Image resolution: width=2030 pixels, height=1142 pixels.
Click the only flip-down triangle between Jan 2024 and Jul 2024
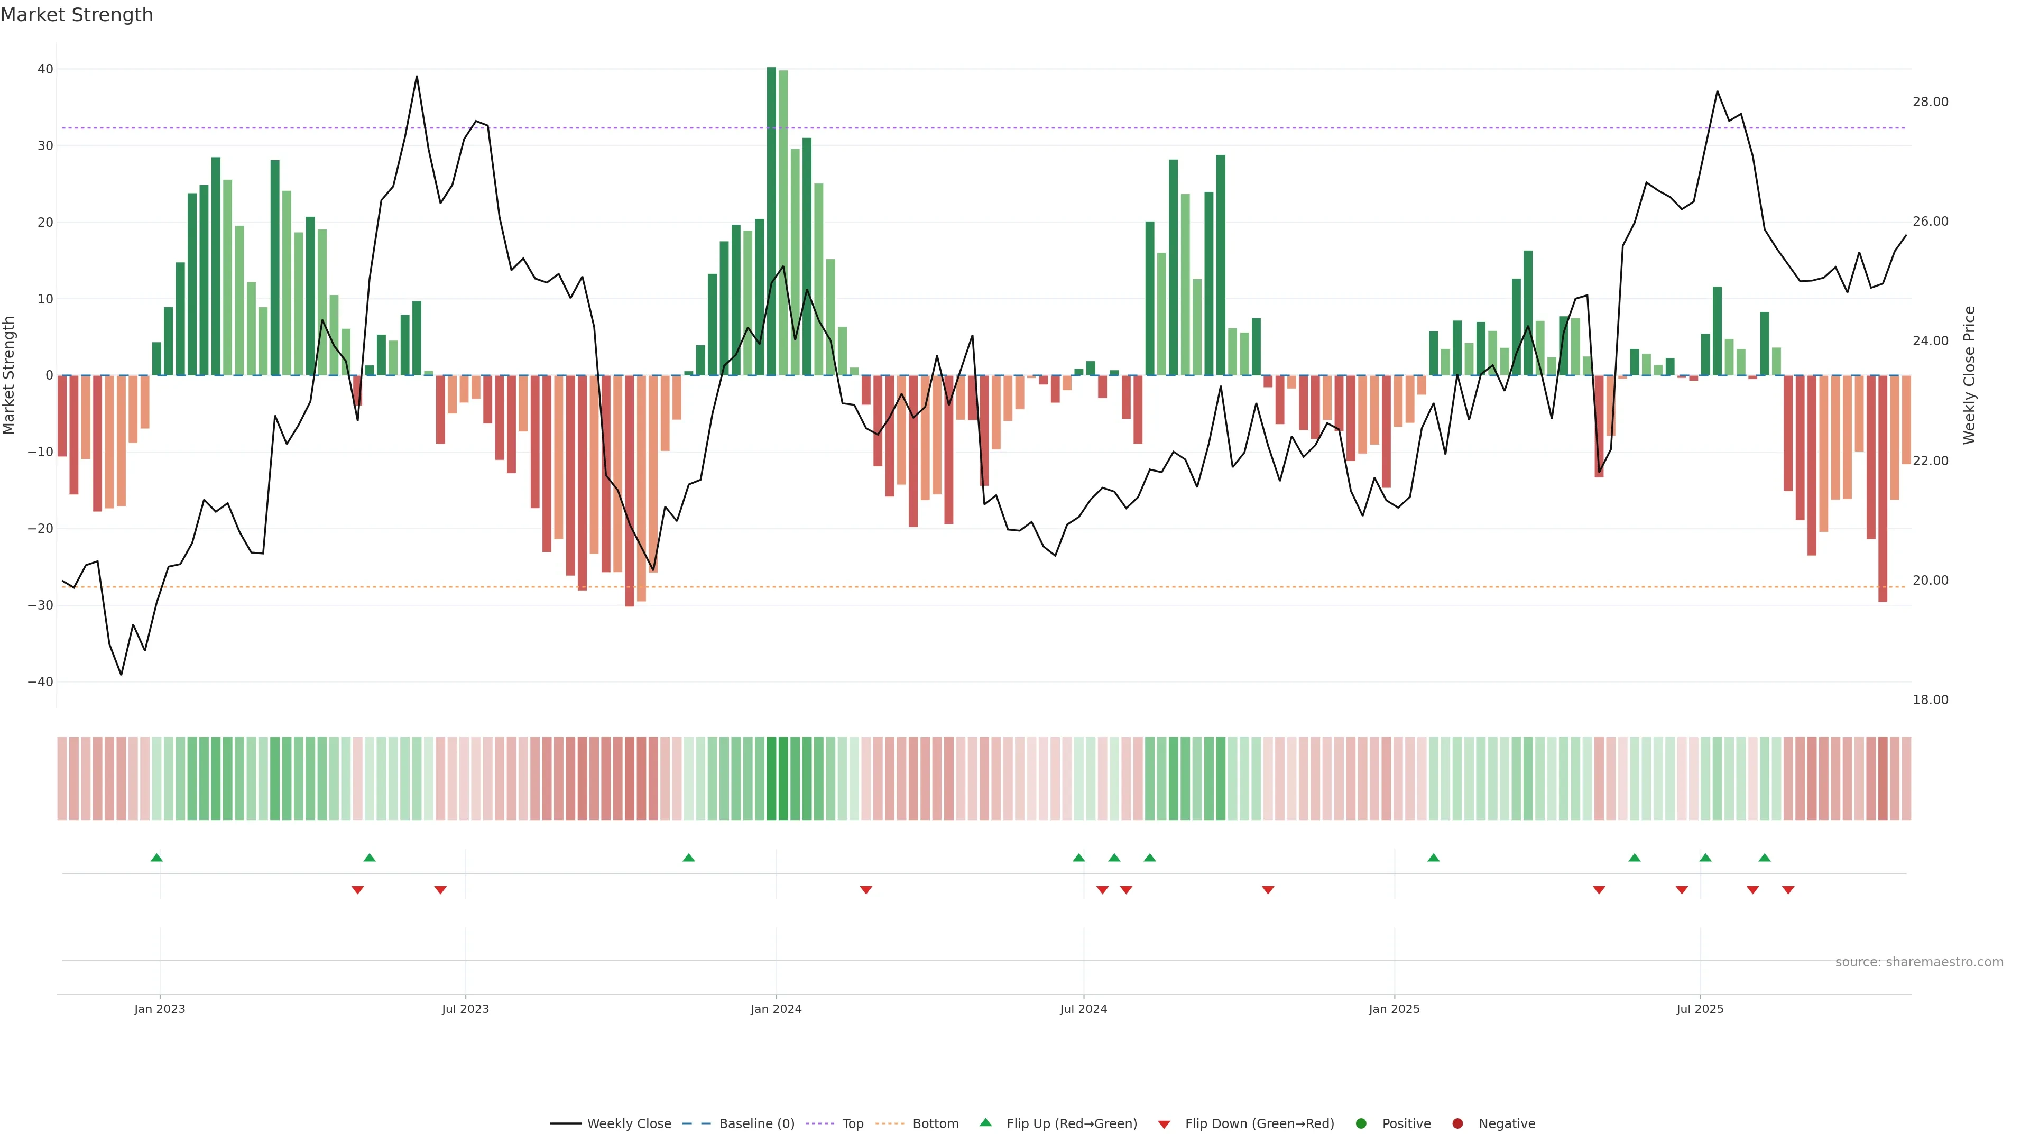click(x=866, y=890)
